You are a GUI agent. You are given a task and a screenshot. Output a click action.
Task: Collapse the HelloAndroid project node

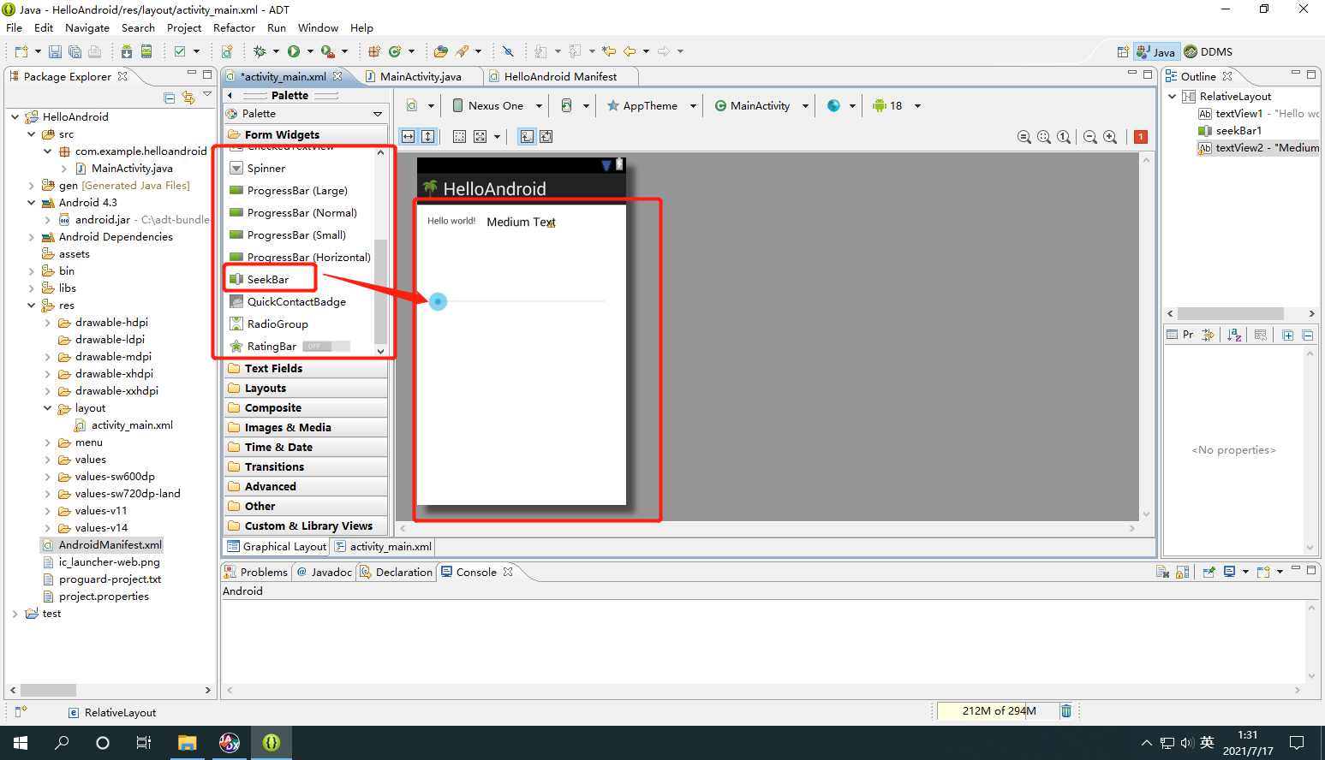click(x=15, y=117)
